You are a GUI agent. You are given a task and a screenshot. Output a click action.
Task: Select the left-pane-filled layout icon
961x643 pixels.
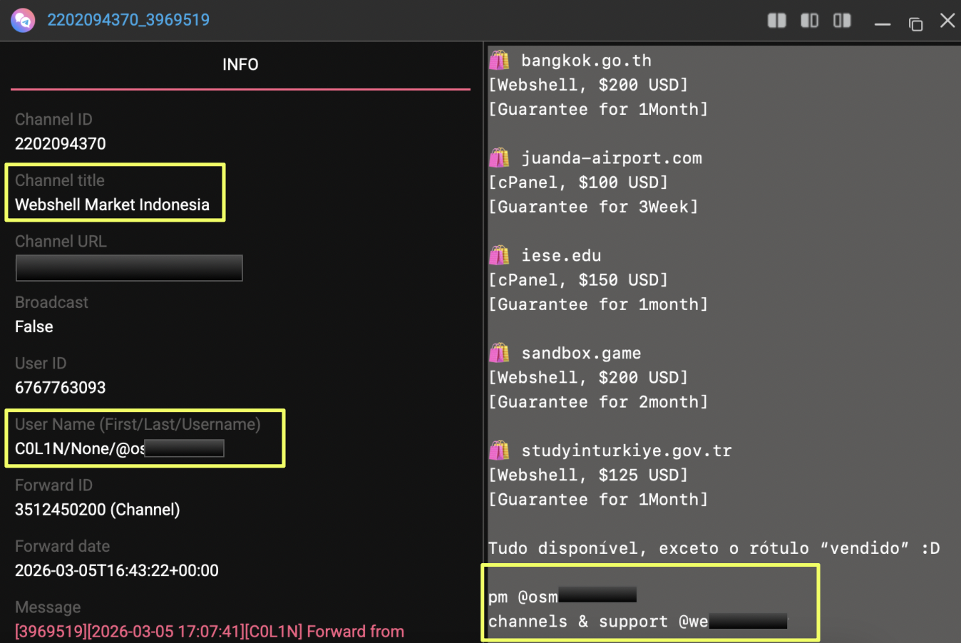click(809, 20)
